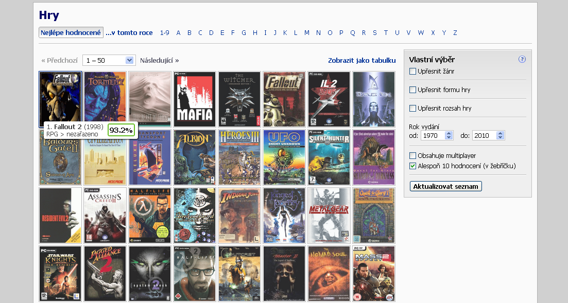Enable the Upřesnit žánr checkbox

click(x=412, y=72)
